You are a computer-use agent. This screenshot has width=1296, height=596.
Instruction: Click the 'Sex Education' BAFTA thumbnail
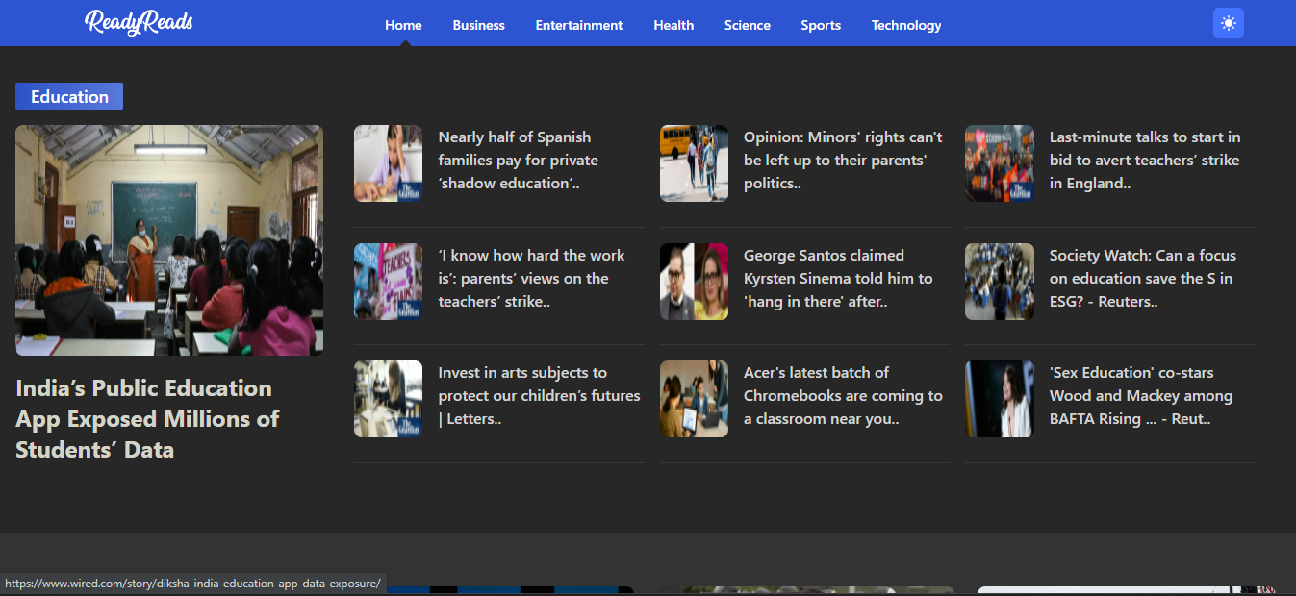1000,399
